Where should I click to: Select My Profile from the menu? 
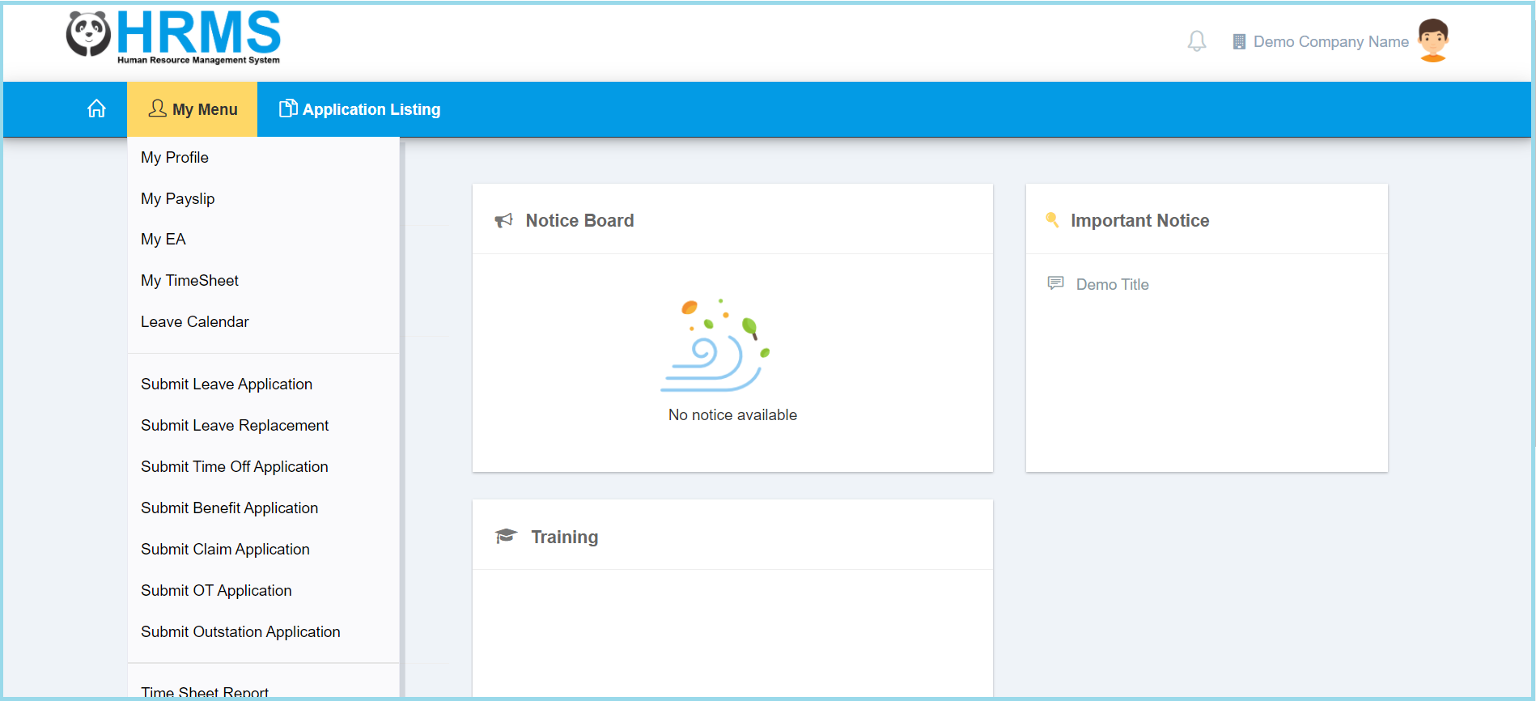(x=175, y=158)
